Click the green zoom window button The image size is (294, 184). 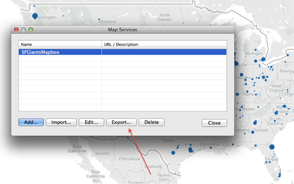(31, 30)
